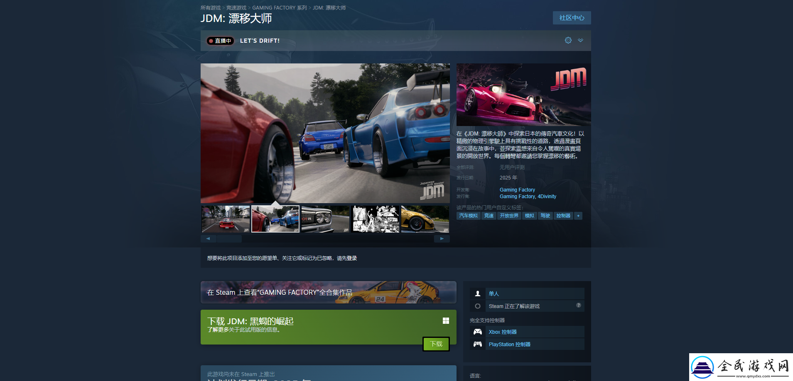
Task: Click the 2025 年 release date text
Action: (508, 178)
